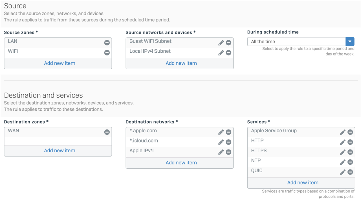Click During scheduled time label
The width and height of the screenshot is (361, 201).
pyautogui.click(x=273, y=32)
